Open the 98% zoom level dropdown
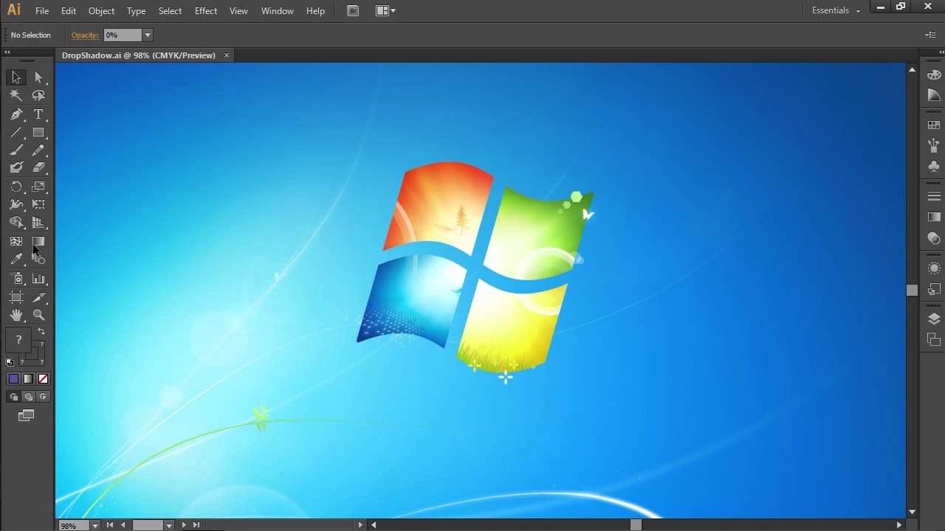 [94, 525]
